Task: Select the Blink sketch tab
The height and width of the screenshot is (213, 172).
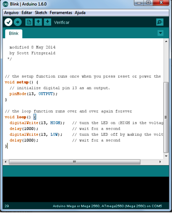Action: [14, 33]
